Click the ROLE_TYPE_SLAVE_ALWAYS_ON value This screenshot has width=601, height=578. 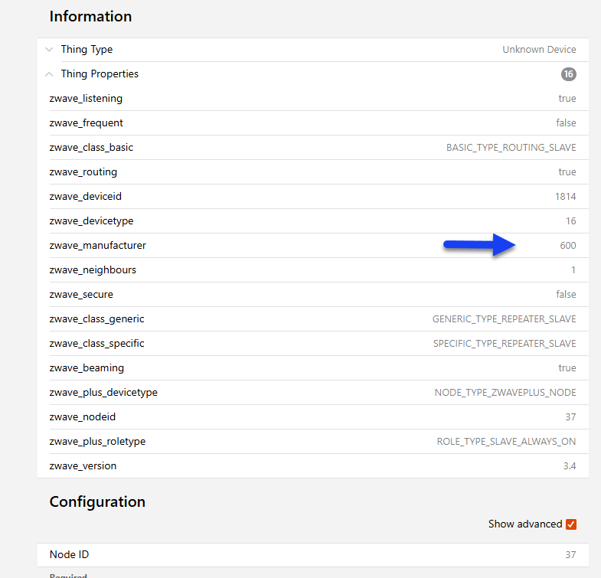click(x=506, y=442)
